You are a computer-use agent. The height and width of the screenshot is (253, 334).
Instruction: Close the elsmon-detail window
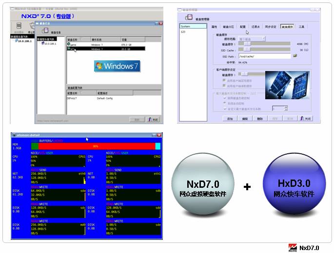tap(159, 135)
